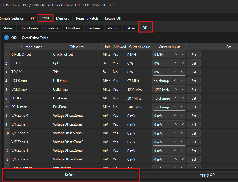Click the Allowed column header
238x182 pixels.
tap(120, 47)
